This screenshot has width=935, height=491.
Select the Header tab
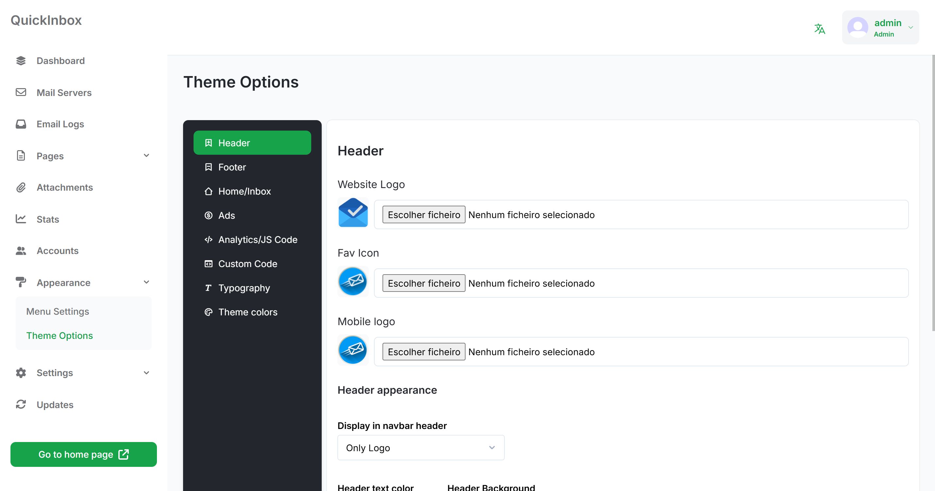click(x=252, y=143)
